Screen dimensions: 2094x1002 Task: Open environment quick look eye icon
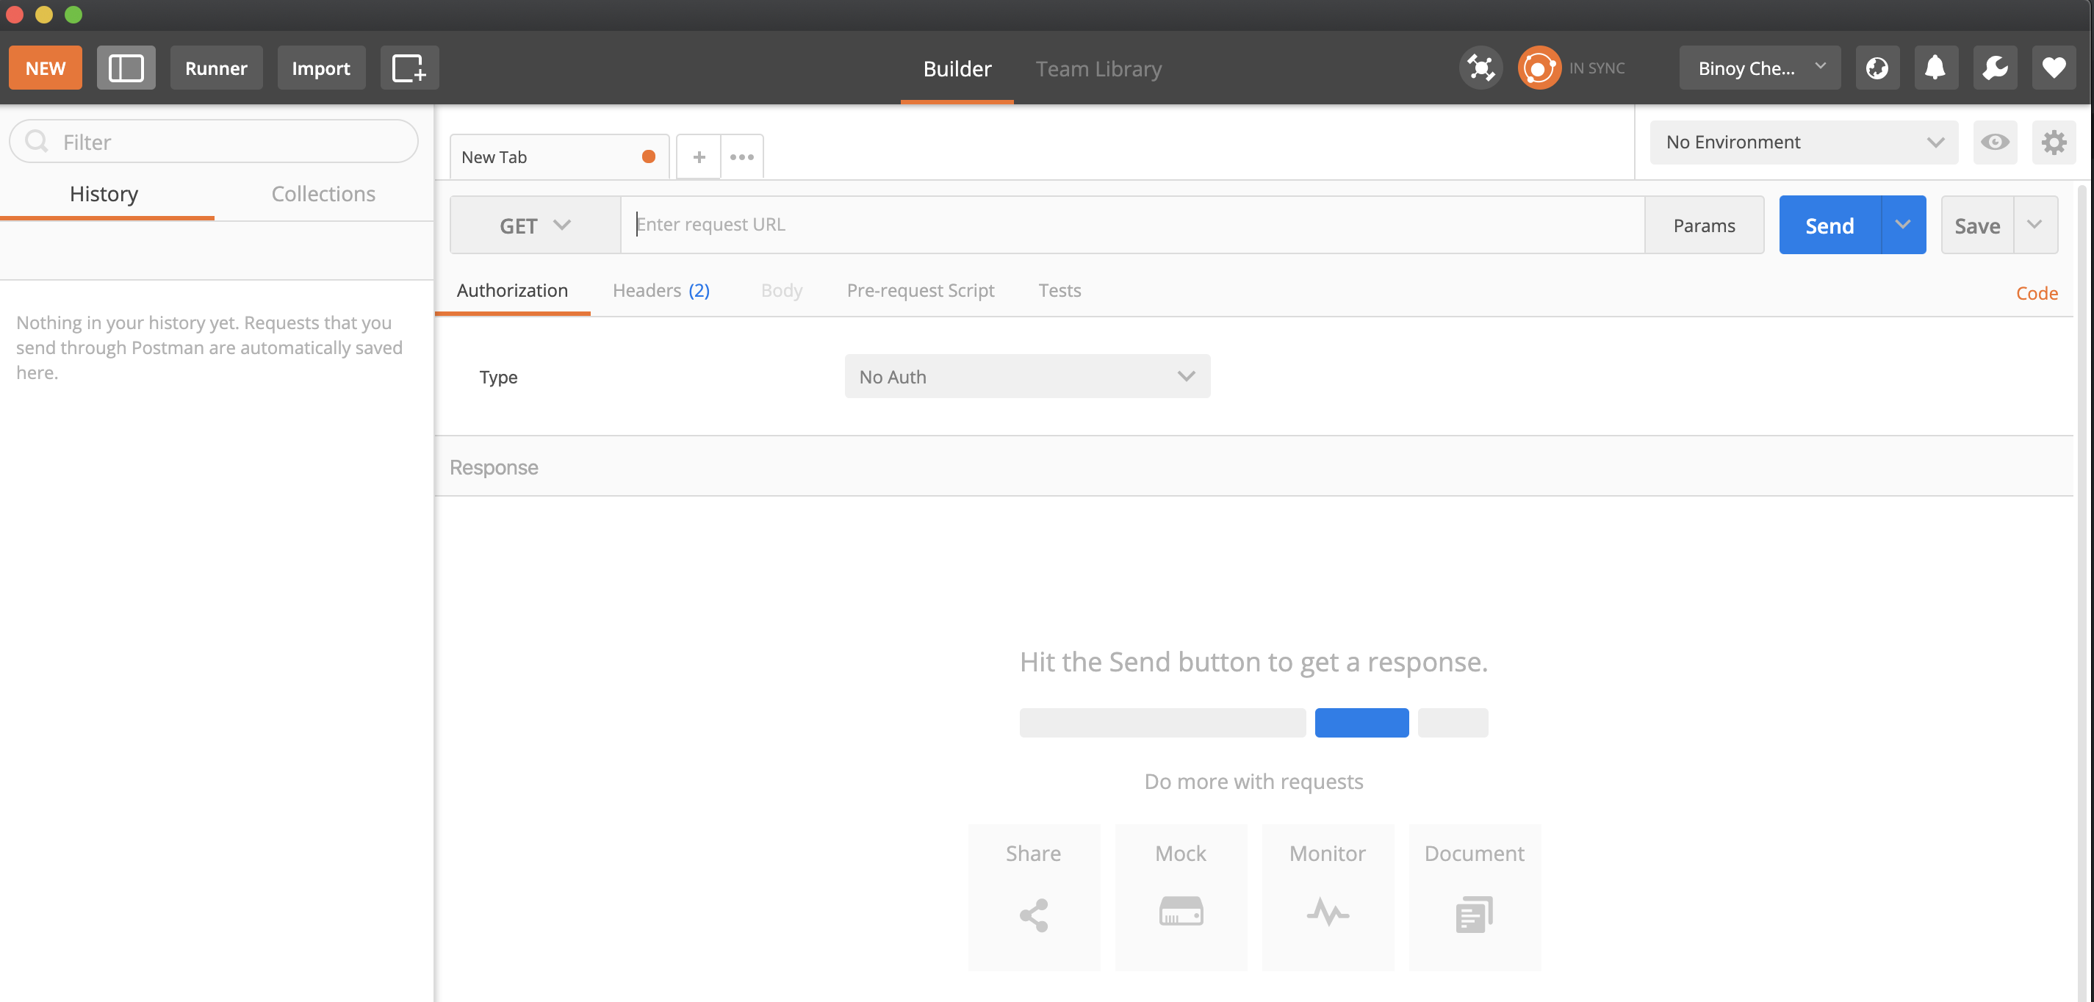point(1995,143)
